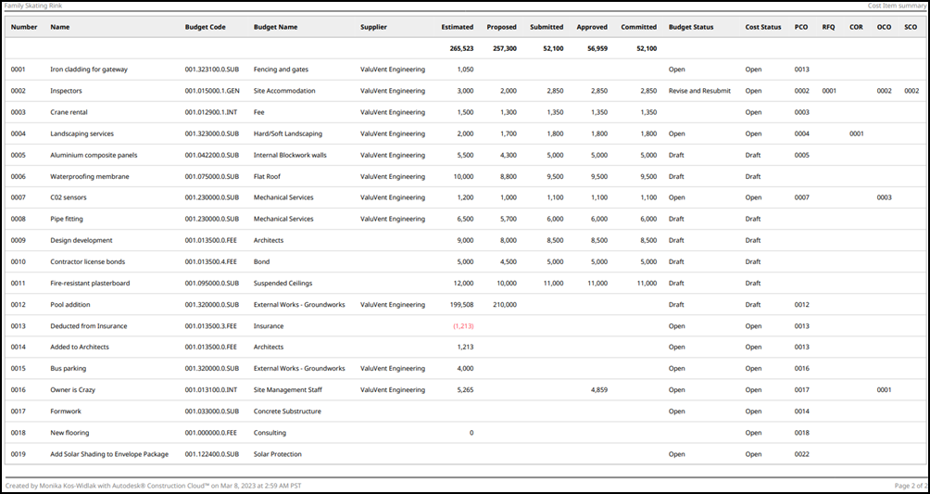Click 'Site Accommodation' budget name
This screenshot has height=494, width=930.
(x=284, y=91)
